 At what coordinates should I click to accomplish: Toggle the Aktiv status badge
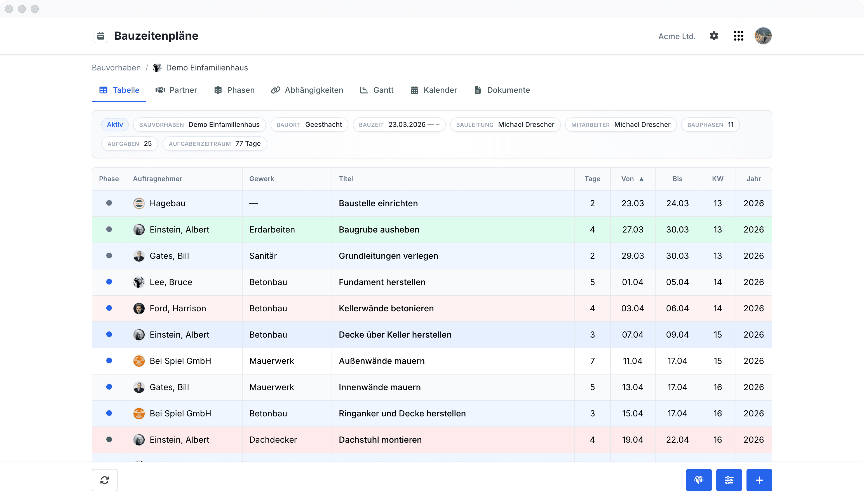click(115, 125)
